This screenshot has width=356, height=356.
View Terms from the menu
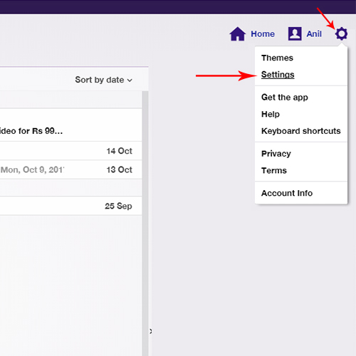pyautogui.click(x=274, y=171)
